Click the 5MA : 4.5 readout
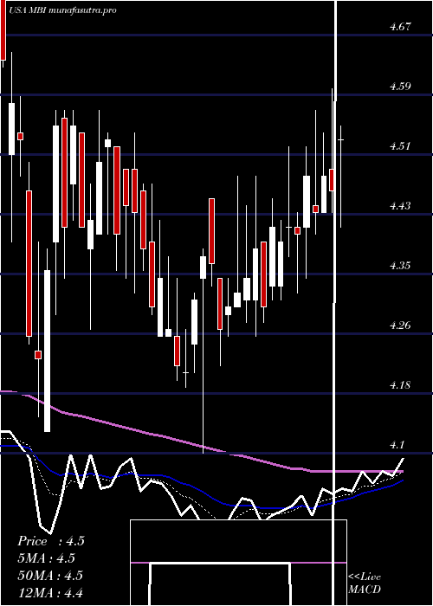Screen dimensions: 433x606 coord(47,558)
